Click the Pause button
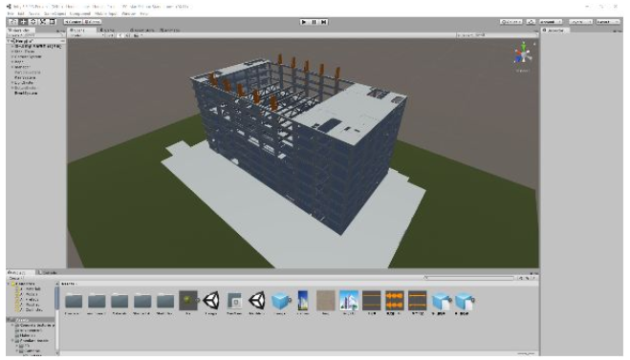The image size is (630, 360). [x=314, y=22]
